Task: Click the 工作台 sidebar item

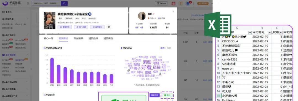Action: coord(7,12)
